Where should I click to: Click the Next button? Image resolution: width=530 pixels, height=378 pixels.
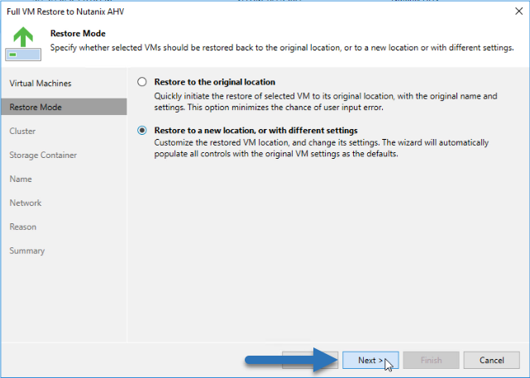pyautogui.click(x=370, y=360)
